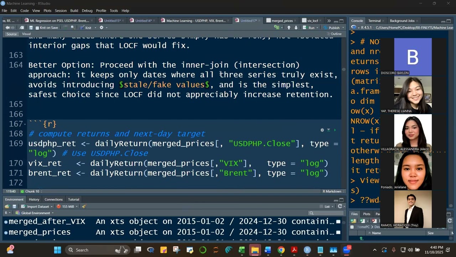Open the vix_locf tab

[312, 21]
